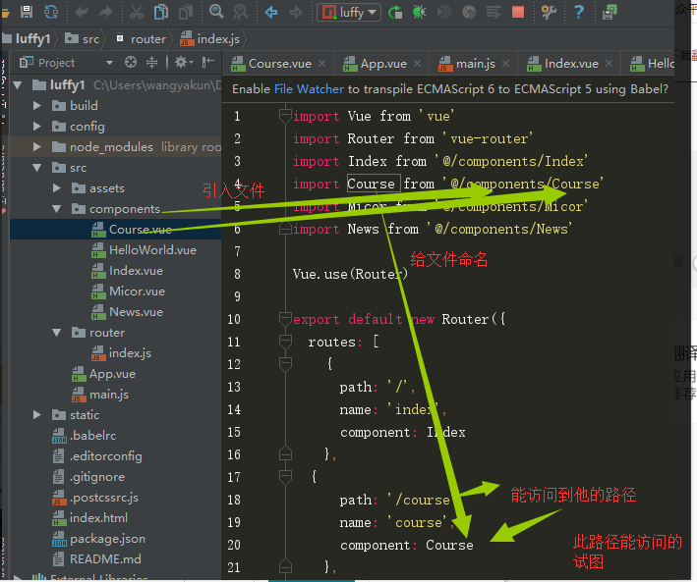Click the Save All toolbar icon

27,12
